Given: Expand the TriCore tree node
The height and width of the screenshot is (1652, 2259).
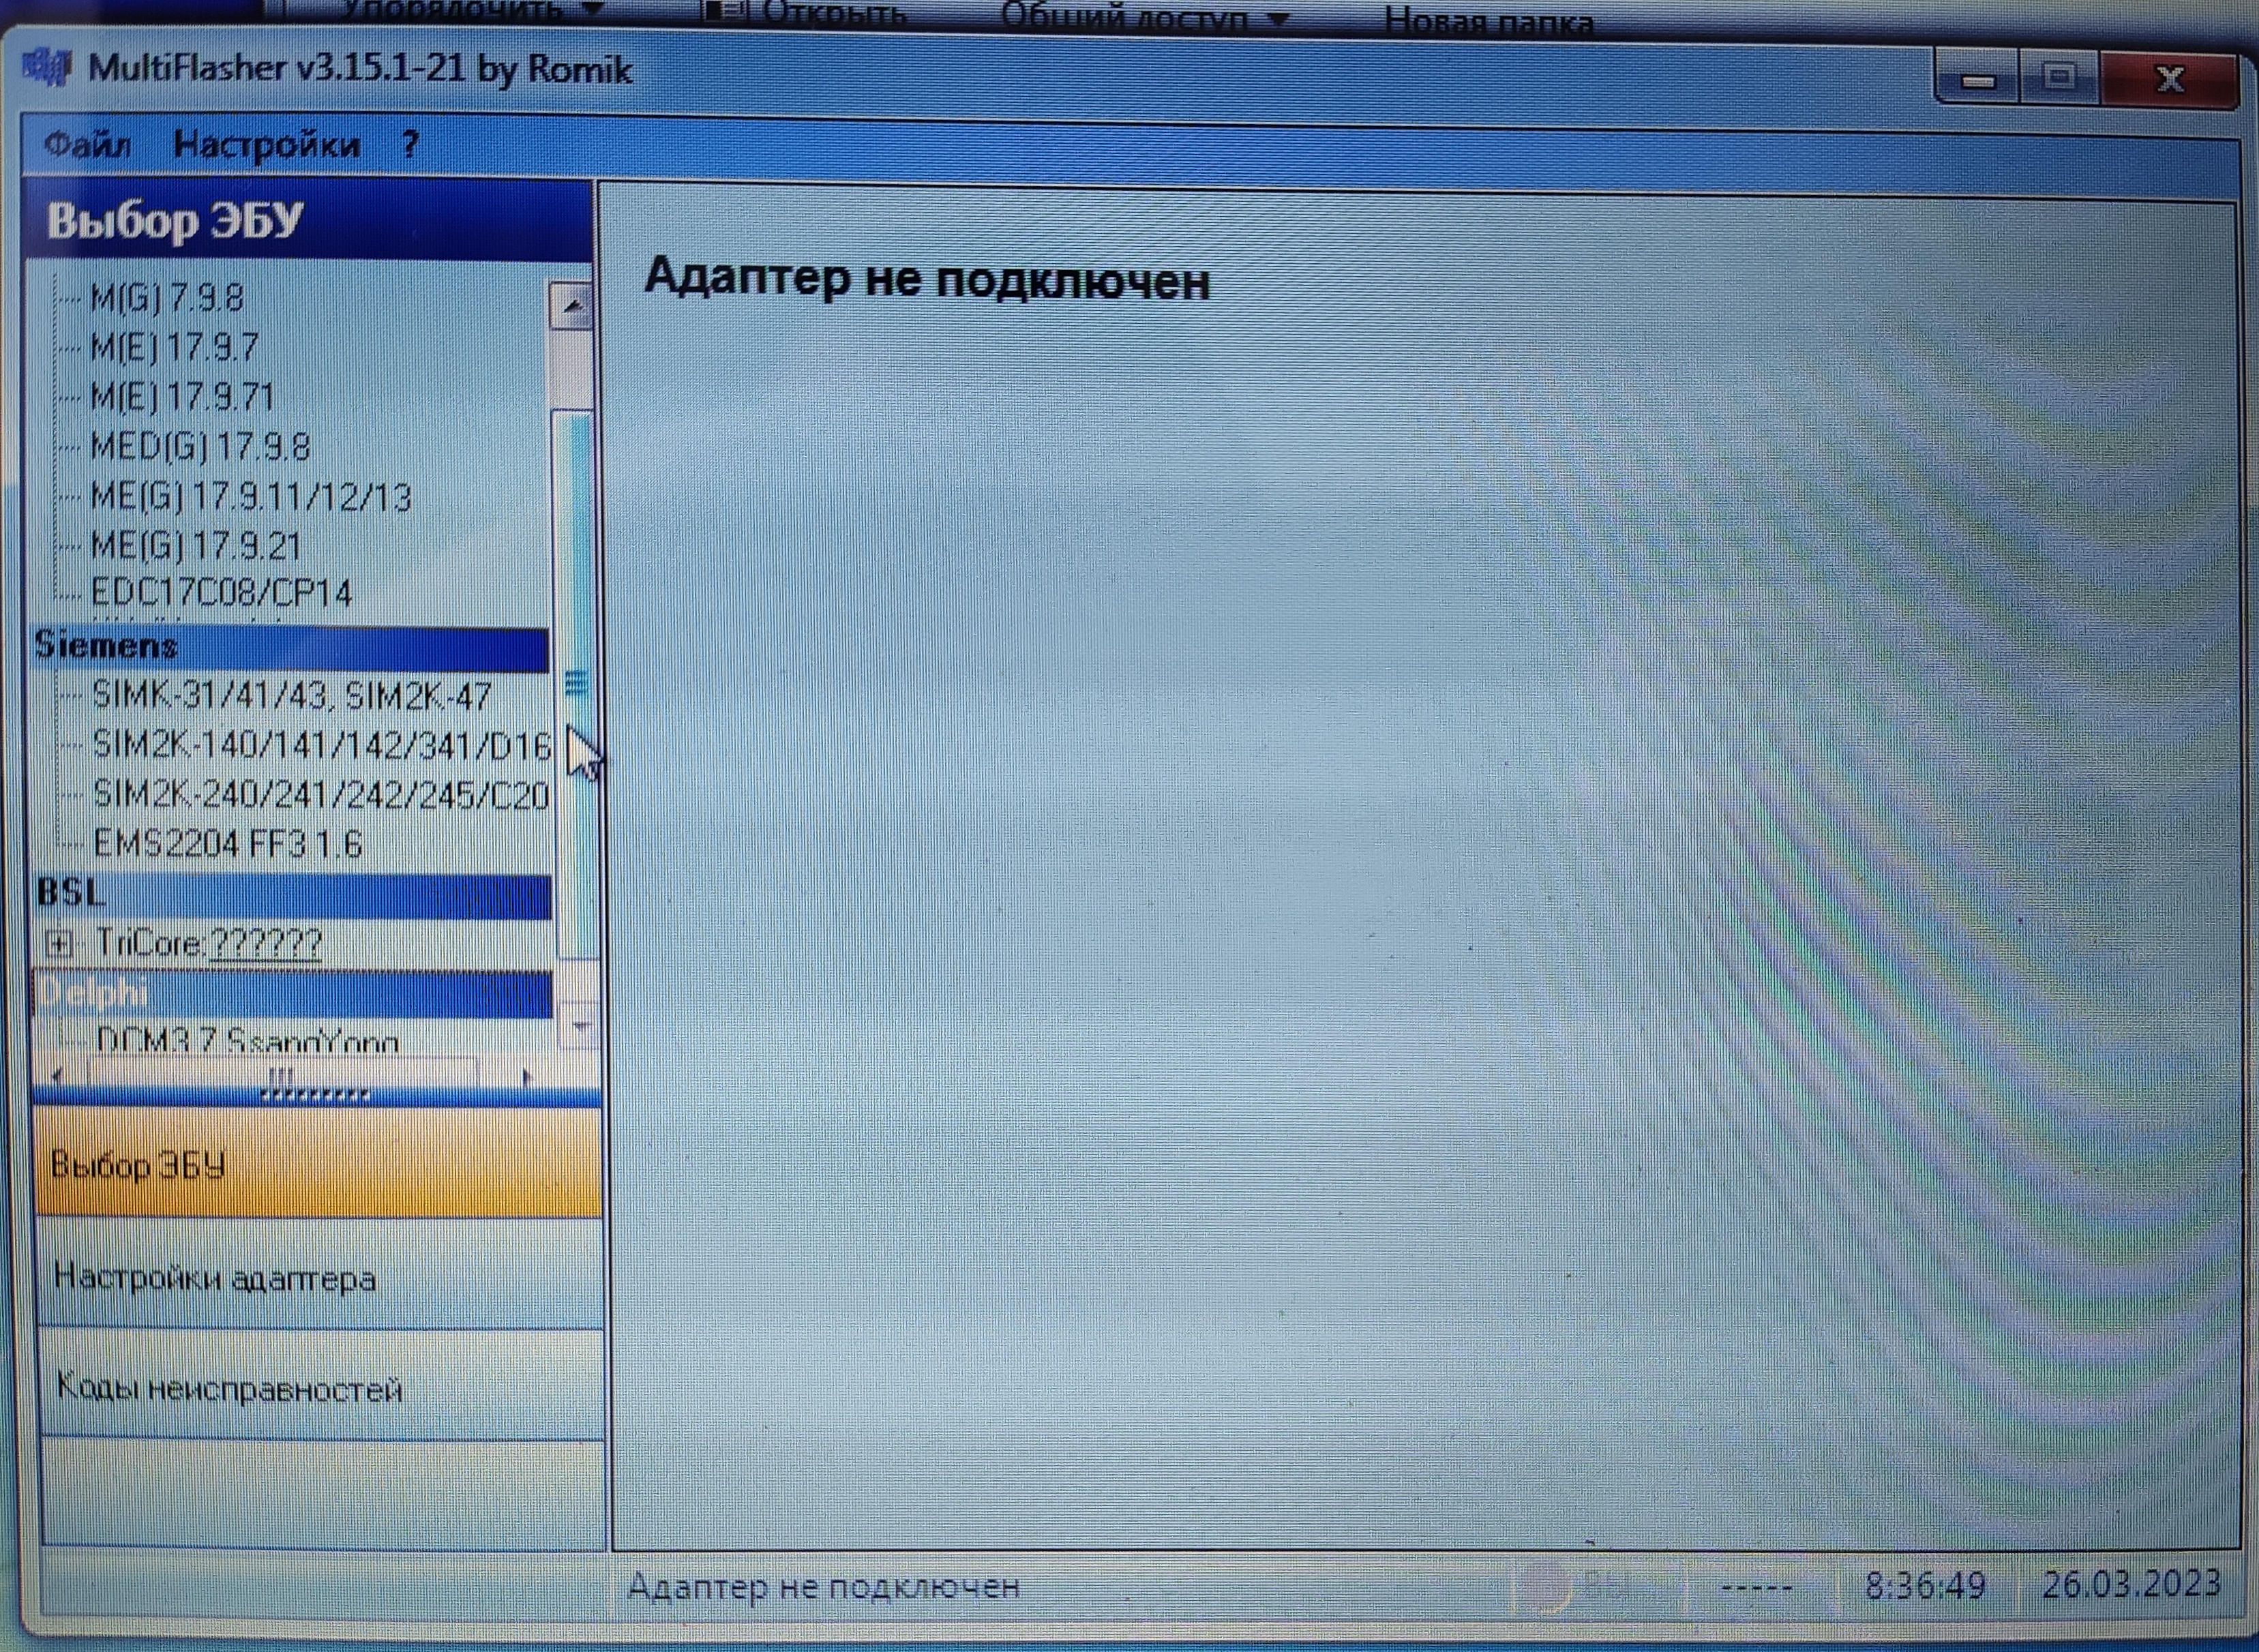Looking at the screenshot, I should (60, 943).
